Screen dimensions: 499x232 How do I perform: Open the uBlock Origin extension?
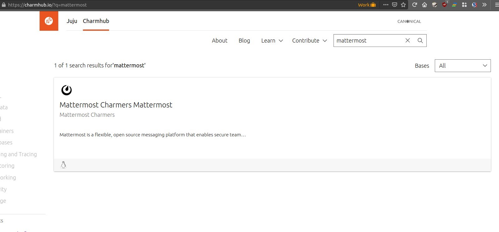point(444,5)
